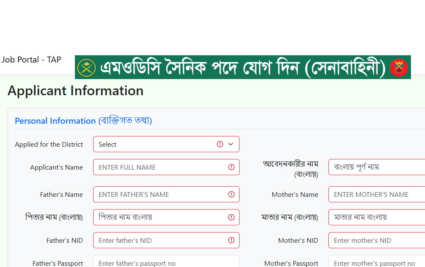Select the মাতার নাম বাংলায় text field

[377, 217]
